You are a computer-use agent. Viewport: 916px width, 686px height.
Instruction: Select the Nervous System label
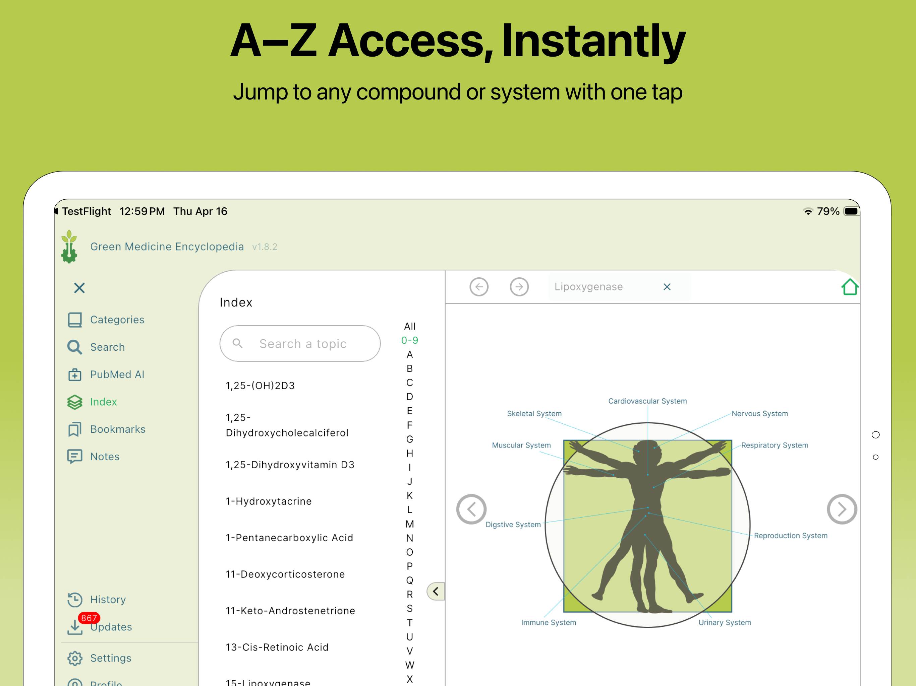coord(759,413)
